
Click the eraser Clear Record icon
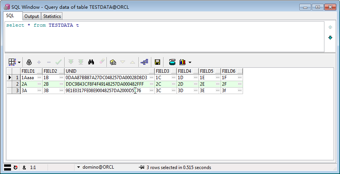[102, 61]
